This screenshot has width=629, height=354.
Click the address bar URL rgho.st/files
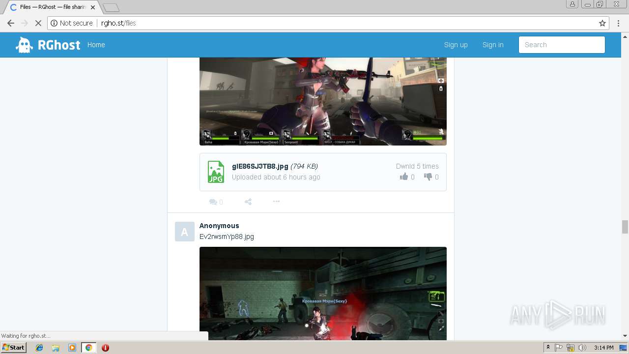[118, 23]
